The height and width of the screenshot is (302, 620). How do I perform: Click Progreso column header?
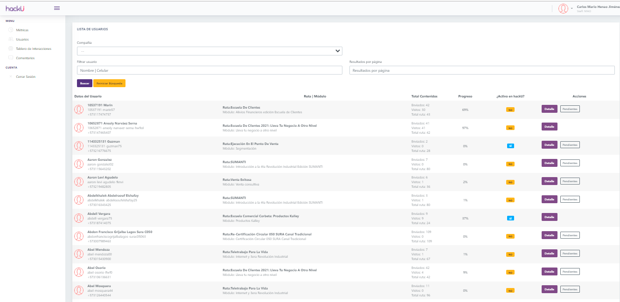click(x=465, y=96)
